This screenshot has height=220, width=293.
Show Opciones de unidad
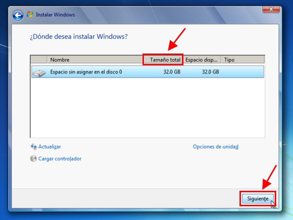coord(215,147)
